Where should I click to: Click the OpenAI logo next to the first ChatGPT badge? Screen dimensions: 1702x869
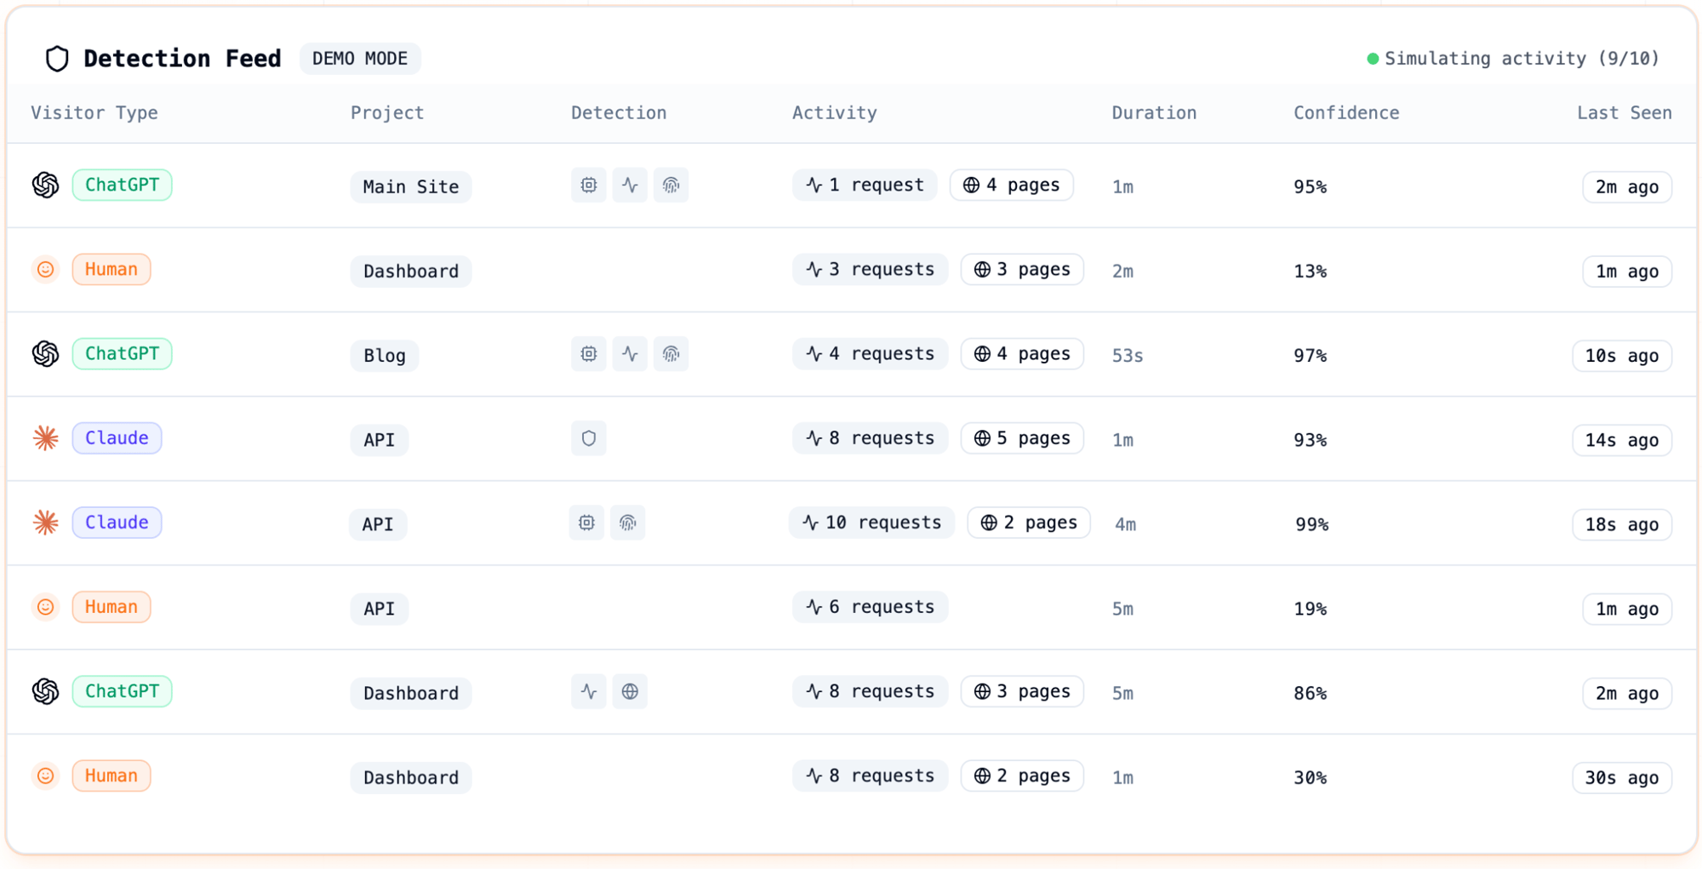pos(44,184)
